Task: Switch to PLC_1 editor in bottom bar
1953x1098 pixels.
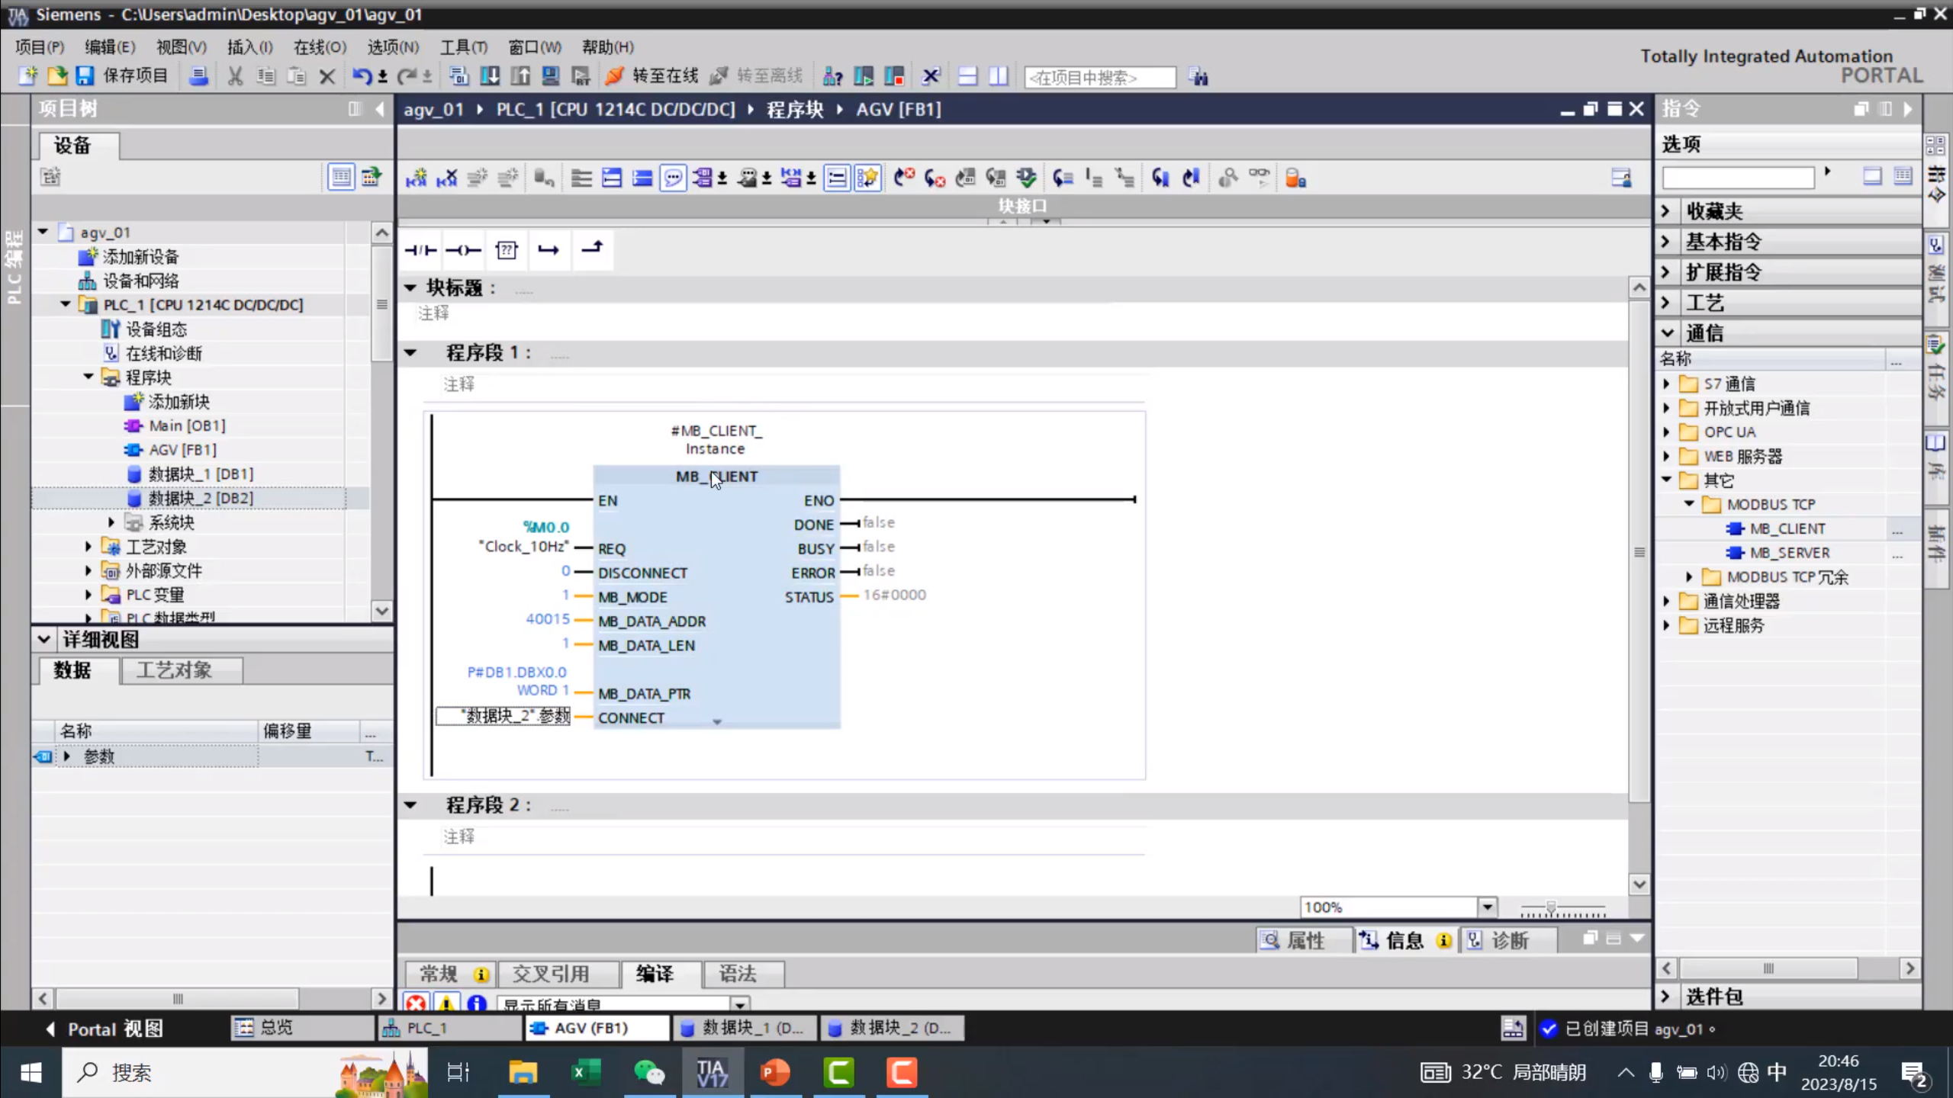Action: click(449, 1028)
